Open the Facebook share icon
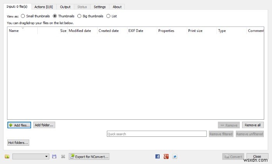Screen dimensions: 272x164 click(x=157, y=157)
